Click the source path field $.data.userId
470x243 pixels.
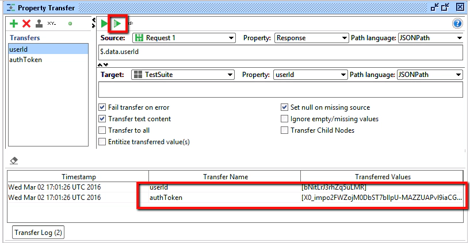281,53
